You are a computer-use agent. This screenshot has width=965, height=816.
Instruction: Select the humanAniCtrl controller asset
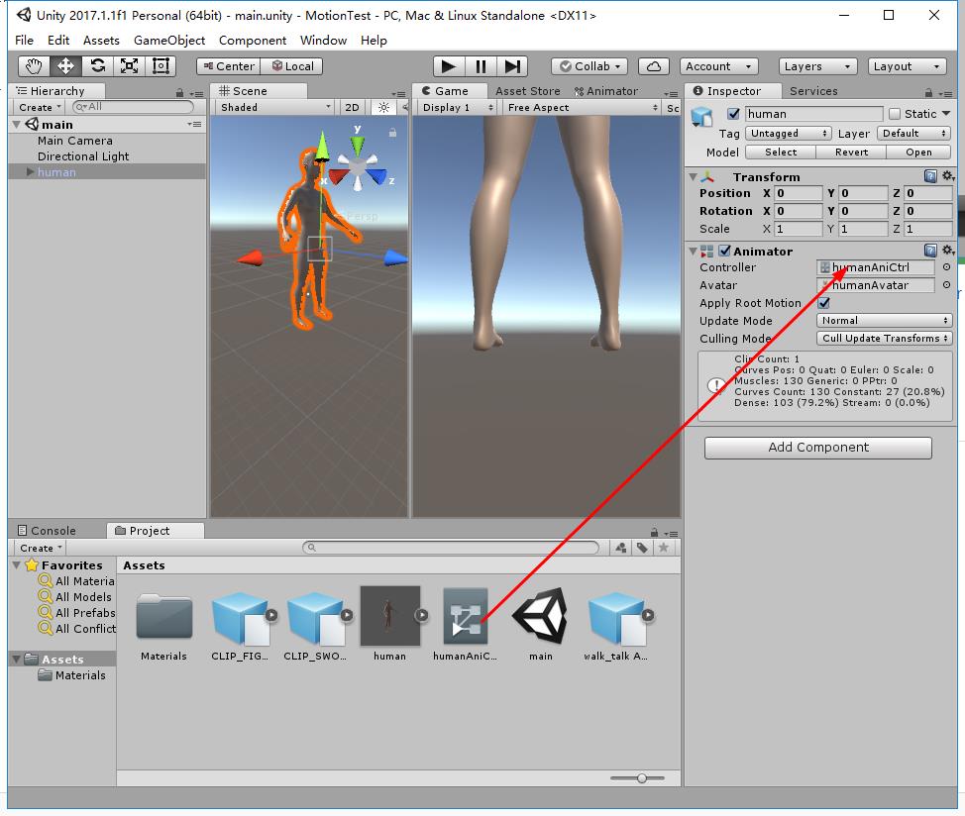[466, 616]
